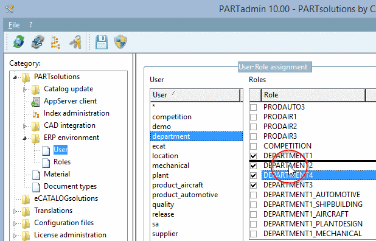Uncheck the DEPARTMENT2 role checkbox
The width and height of the screenshot is (376, 241).
point(254,166)
